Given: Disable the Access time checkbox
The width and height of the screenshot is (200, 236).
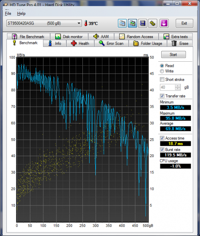Looking at the screenshot, I should click(x=162, y=138).
